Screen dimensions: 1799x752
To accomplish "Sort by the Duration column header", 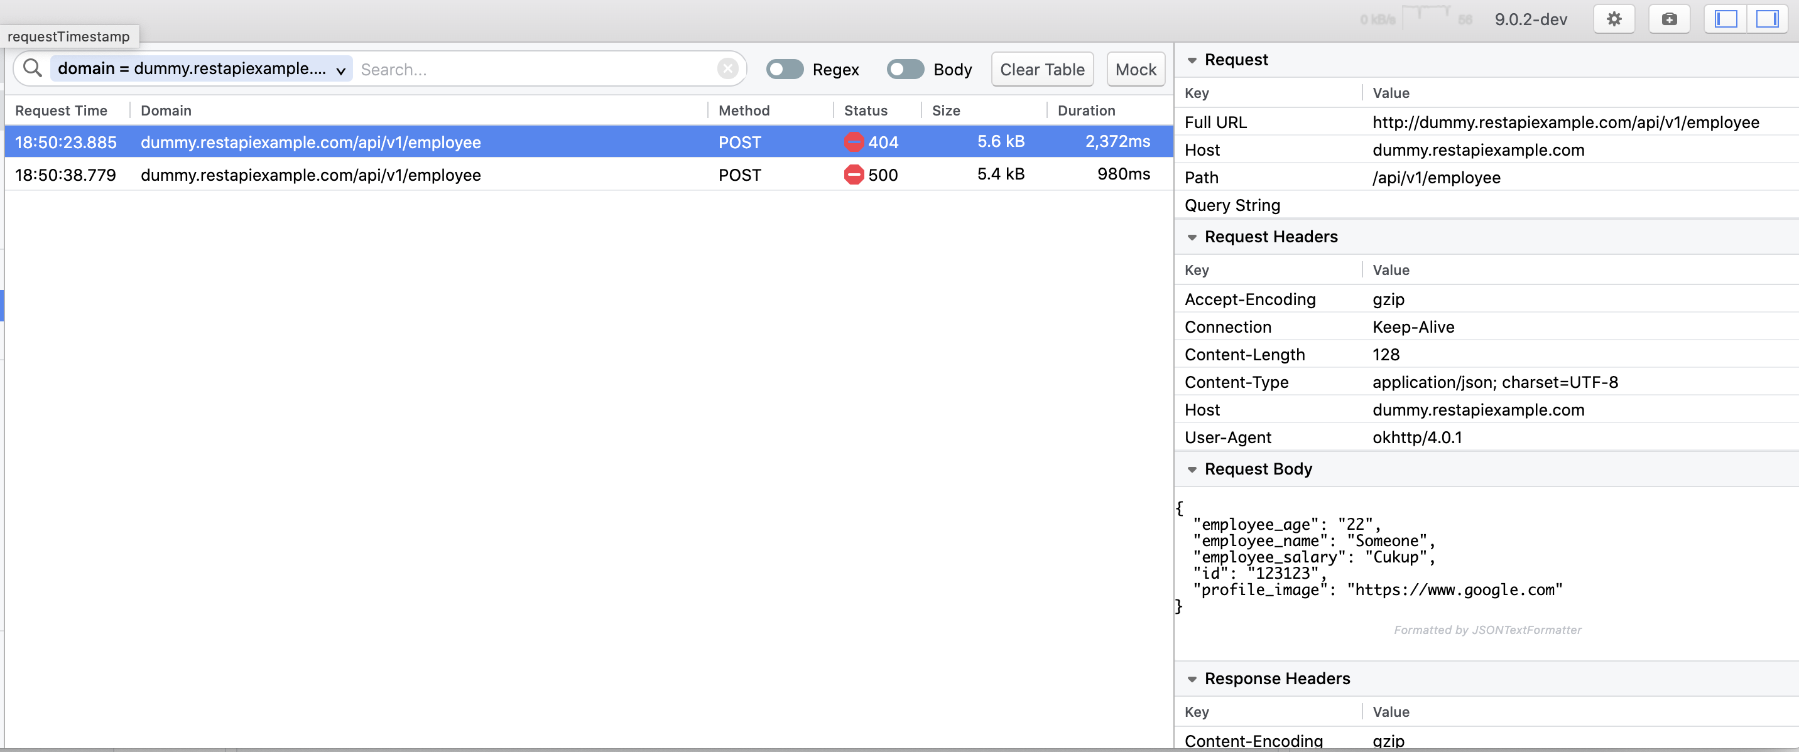I will [1086, 110].
